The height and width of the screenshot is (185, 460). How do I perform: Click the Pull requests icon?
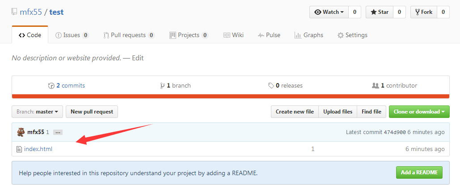tap(106, 35)
